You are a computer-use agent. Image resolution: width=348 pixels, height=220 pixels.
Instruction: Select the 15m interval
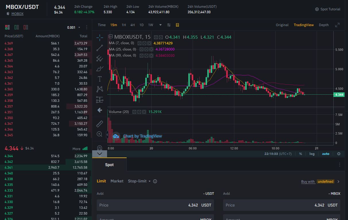tap(114, 25)
